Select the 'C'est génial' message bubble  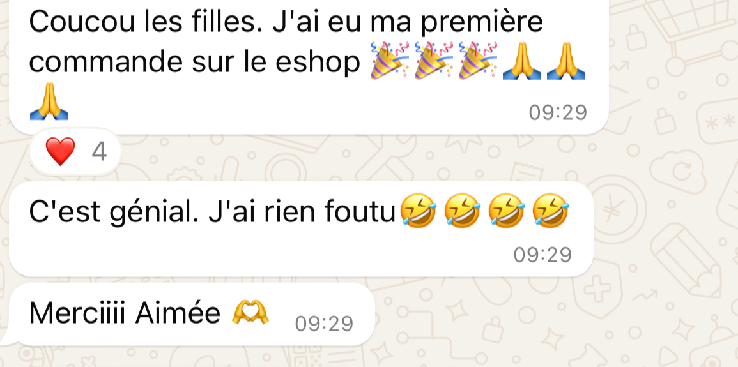coord(301,229)
